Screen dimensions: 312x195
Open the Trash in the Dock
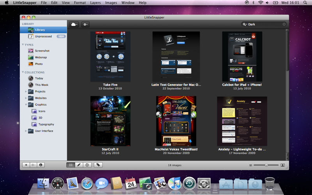[270, 183]
